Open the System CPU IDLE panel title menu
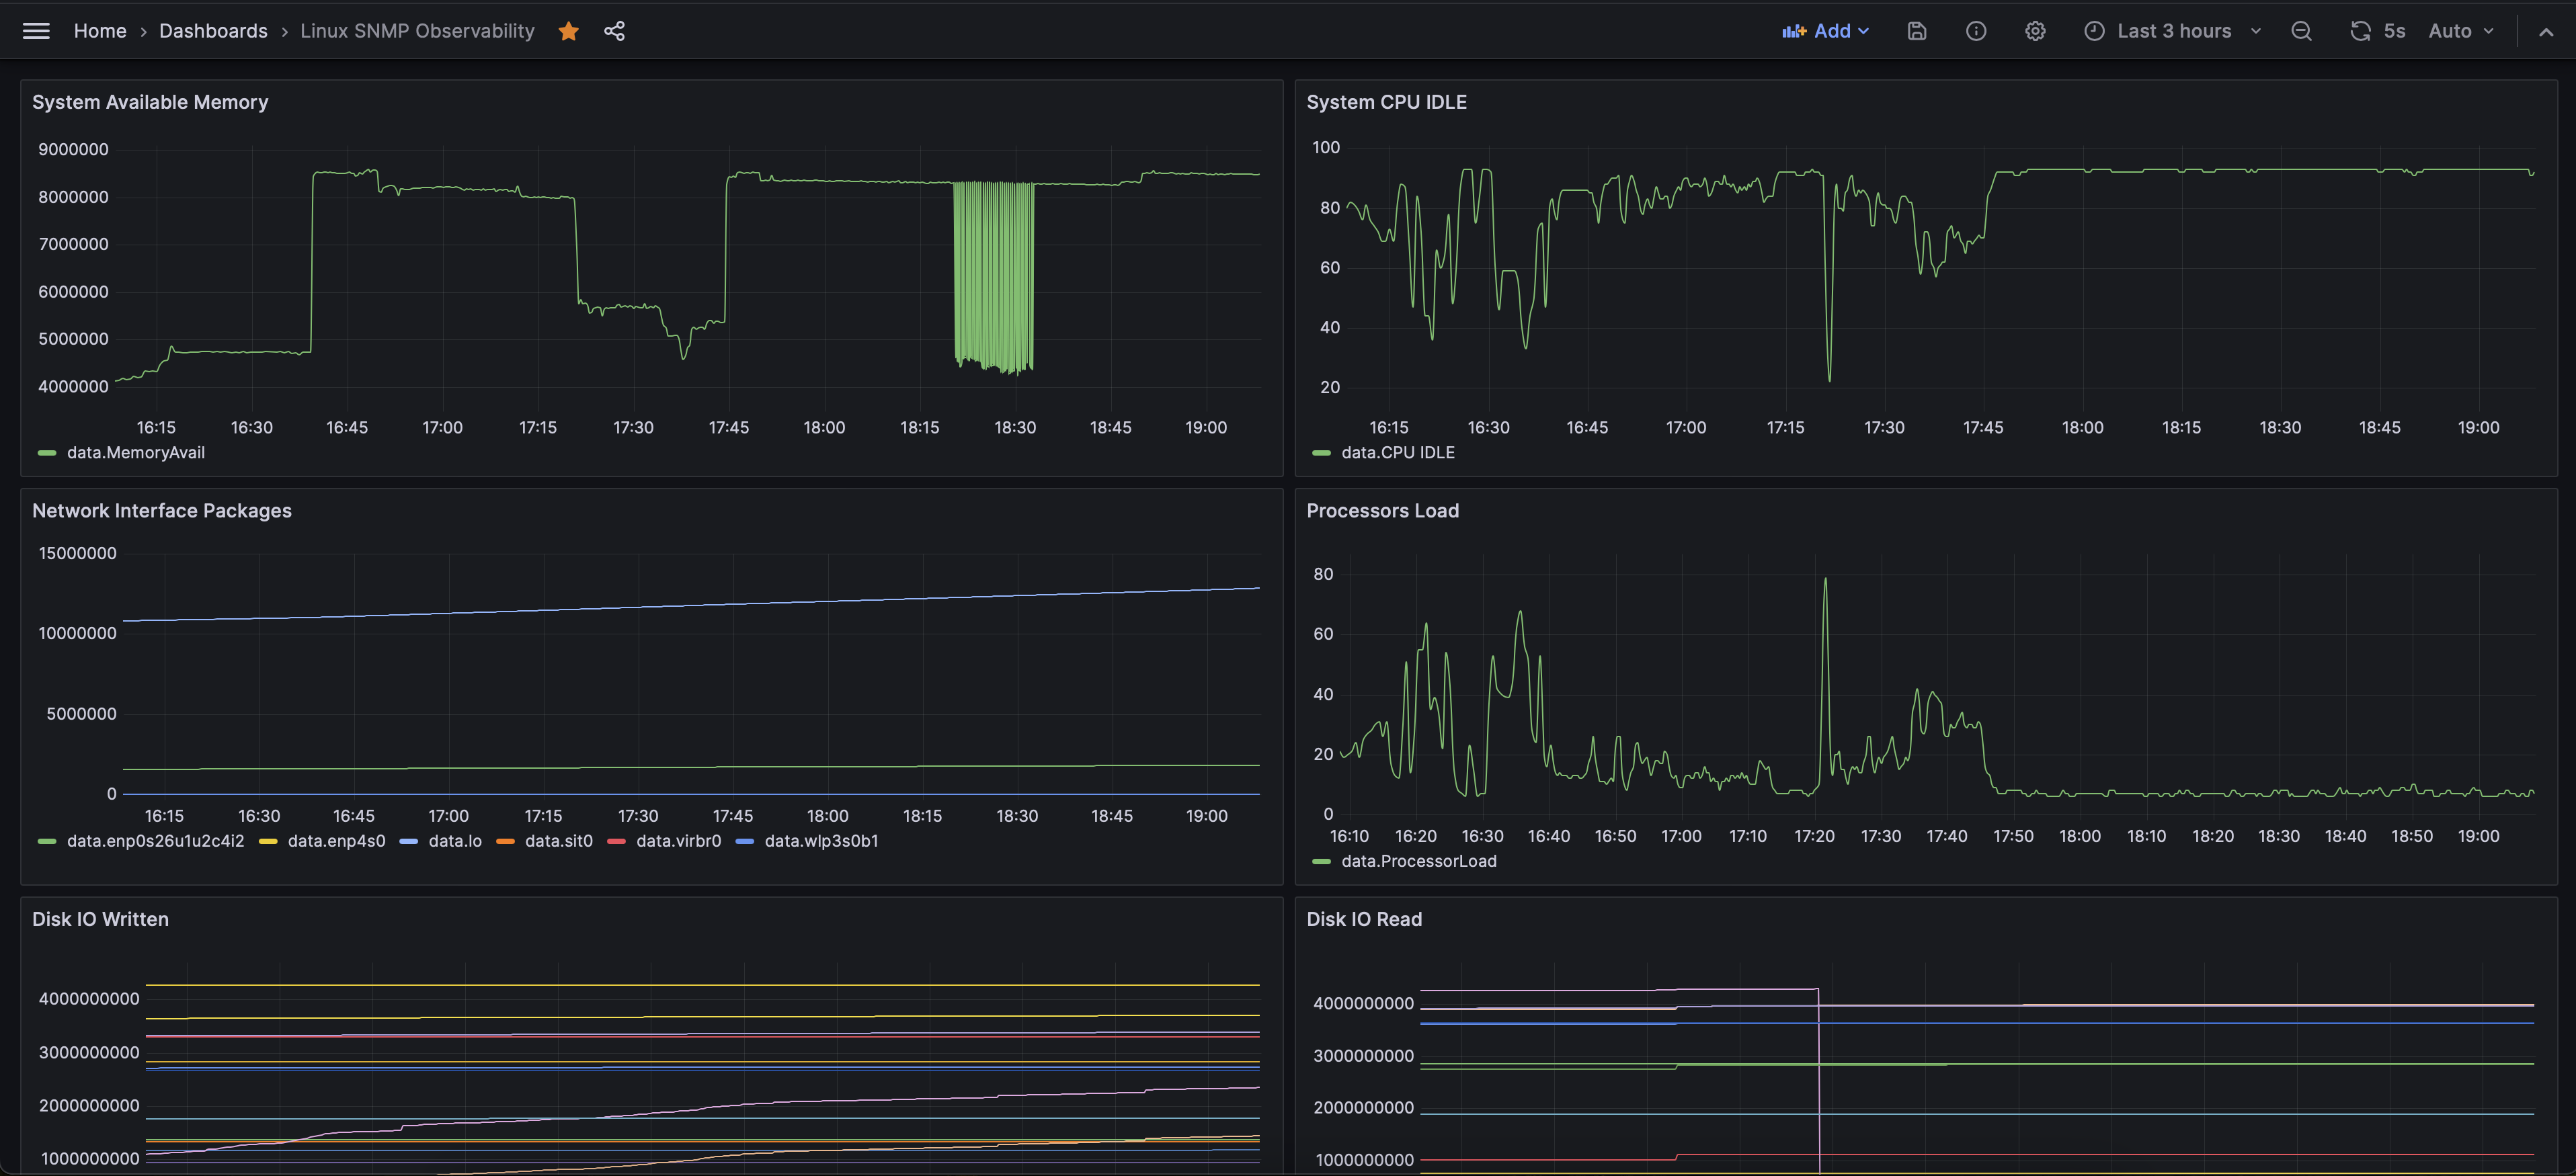Image resolution: width=2576 pixels, height=1176 pixels. (1386, 102)
